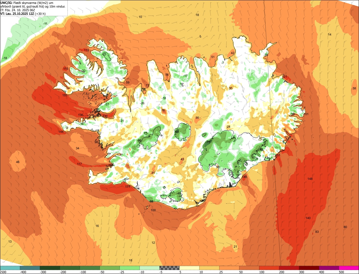Click the 140 value in the red offshore zone

pyautogui.click(x=308, y=218)
